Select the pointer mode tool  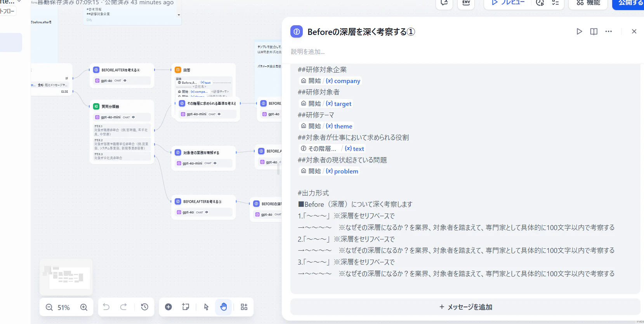tap(206, 307)
